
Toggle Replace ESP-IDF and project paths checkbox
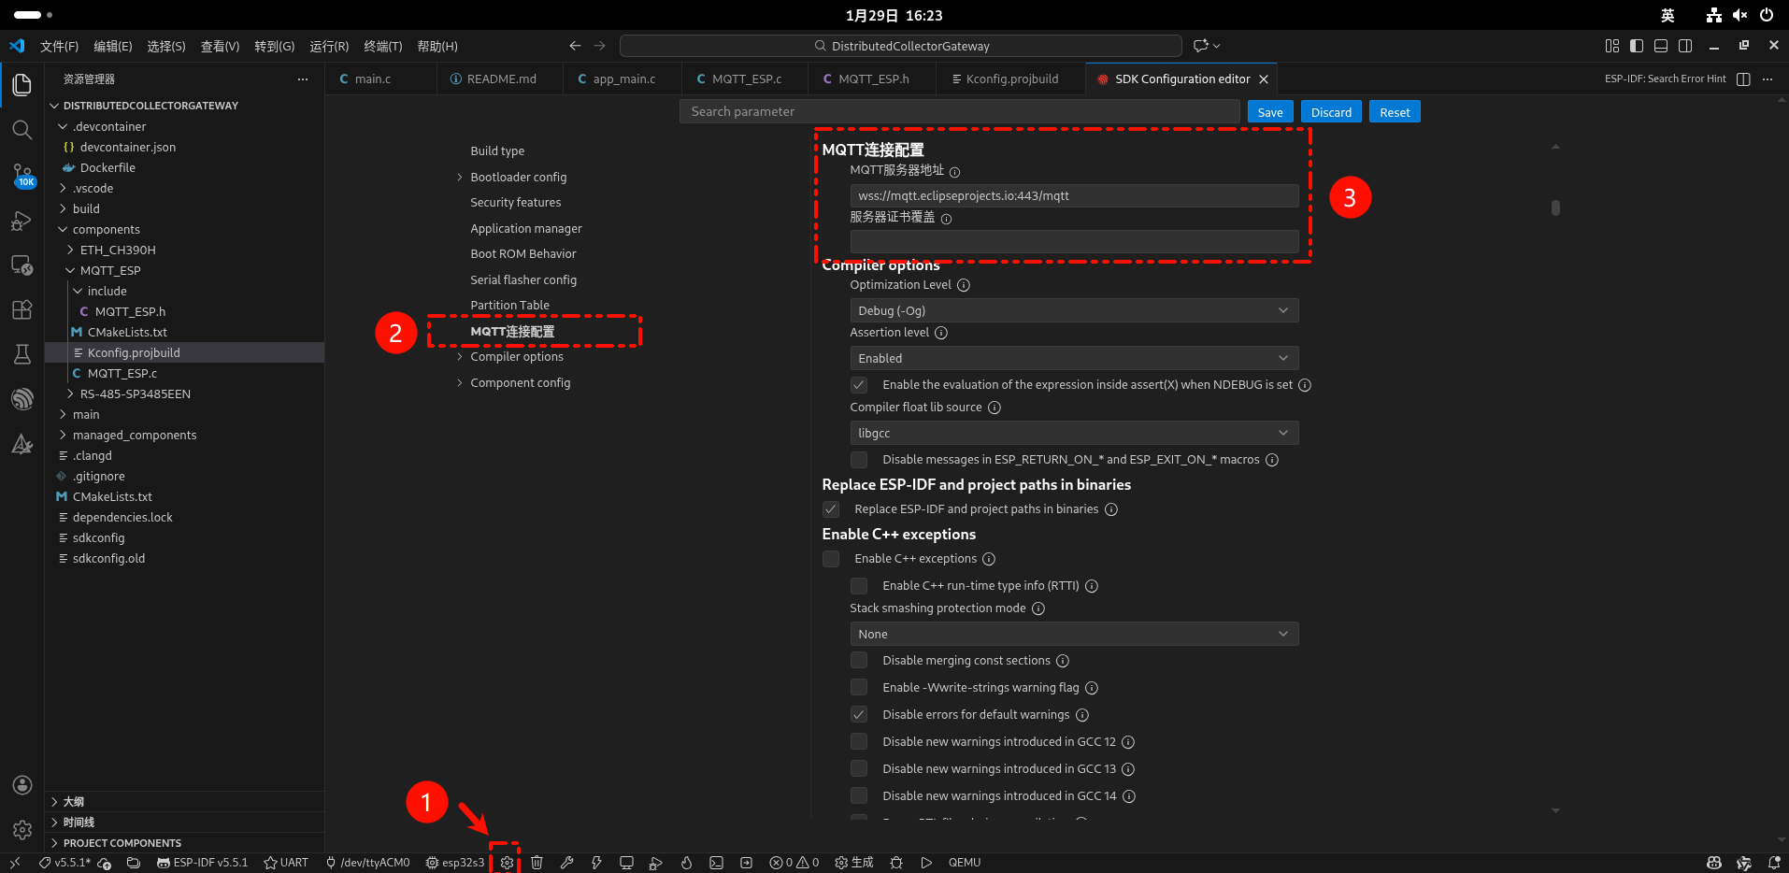point(831,509)
